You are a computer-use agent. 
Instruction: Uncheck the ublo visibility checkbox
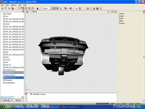[4, 52]
